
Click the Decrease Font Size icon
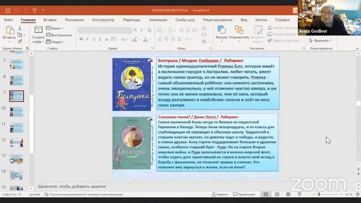[x=142, y=30]
